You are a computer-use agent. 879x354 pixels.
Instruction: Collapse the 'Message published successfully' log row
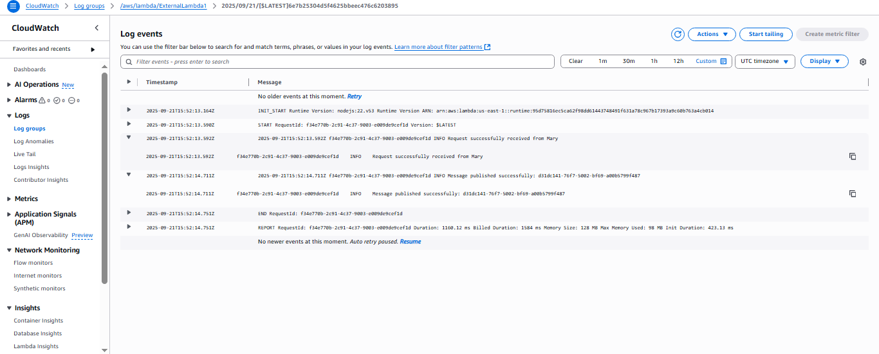(x=129, y=174)
